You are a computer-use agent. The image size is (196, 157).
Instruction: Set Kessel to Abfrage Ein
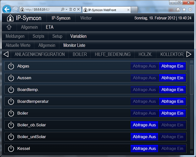[172, 148]
